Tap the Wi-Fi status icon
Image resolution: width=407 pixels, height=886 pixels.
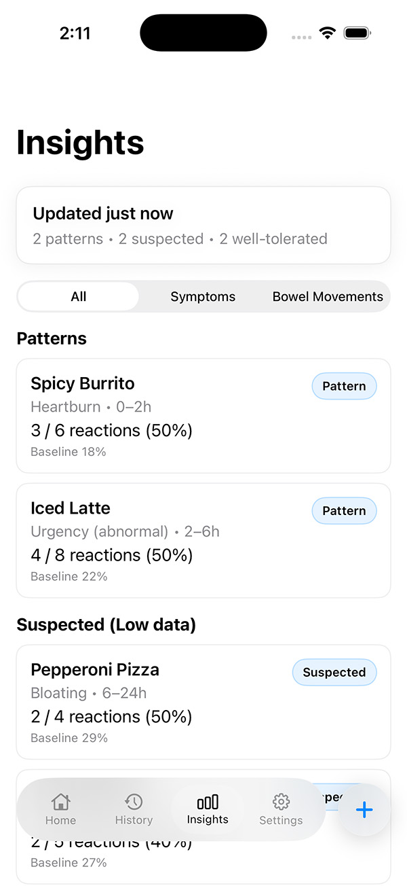coord(328,33)
